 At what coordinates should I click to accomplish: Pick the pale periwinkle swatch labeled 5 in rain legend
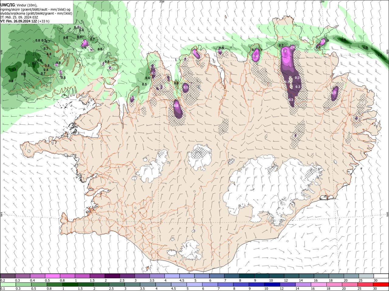[194, 284]
